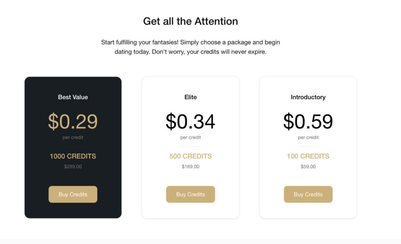Click the Introductory card title
Viewport: 401px width, 244px height.
coord(308,97)
